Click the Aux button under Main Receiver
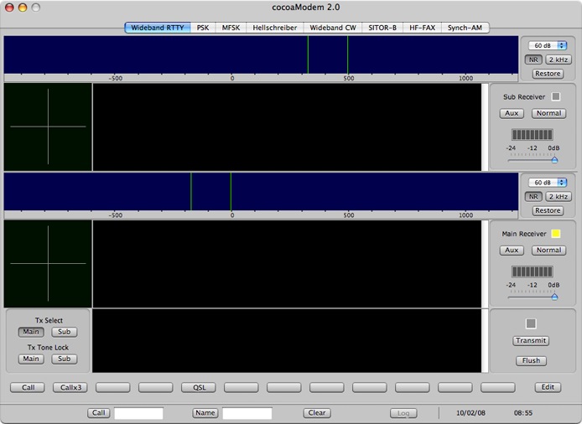Image resolution: width=582 pixels, height=424 pixels. tap(512, 251)
